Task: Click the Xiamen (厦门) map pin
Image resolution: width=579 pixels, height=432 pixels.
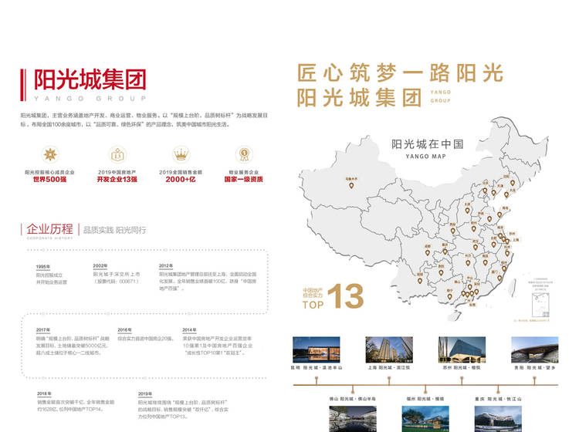Action: [499, 278]
